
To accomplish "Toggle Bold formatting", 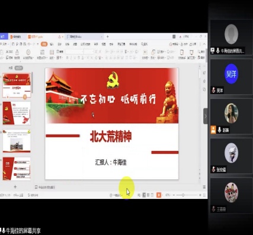I will pyautogui.click(x=67, y=57).
